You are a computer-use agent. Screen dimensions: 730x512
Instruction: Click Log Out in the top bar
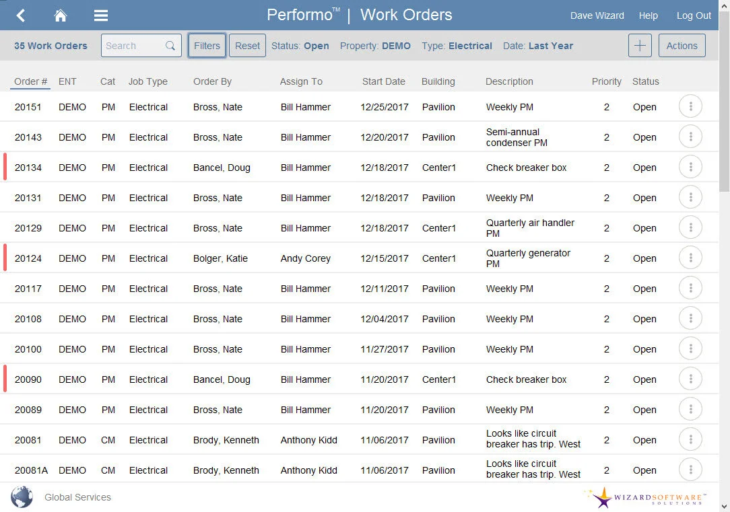(x=694, y=15)
